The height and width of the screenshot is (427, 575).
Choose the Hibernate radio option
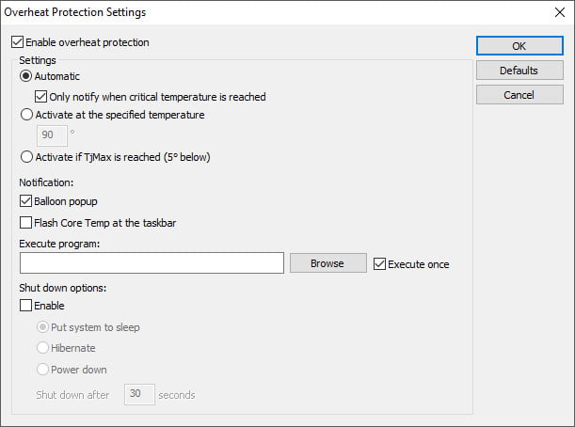pos(42,348)
